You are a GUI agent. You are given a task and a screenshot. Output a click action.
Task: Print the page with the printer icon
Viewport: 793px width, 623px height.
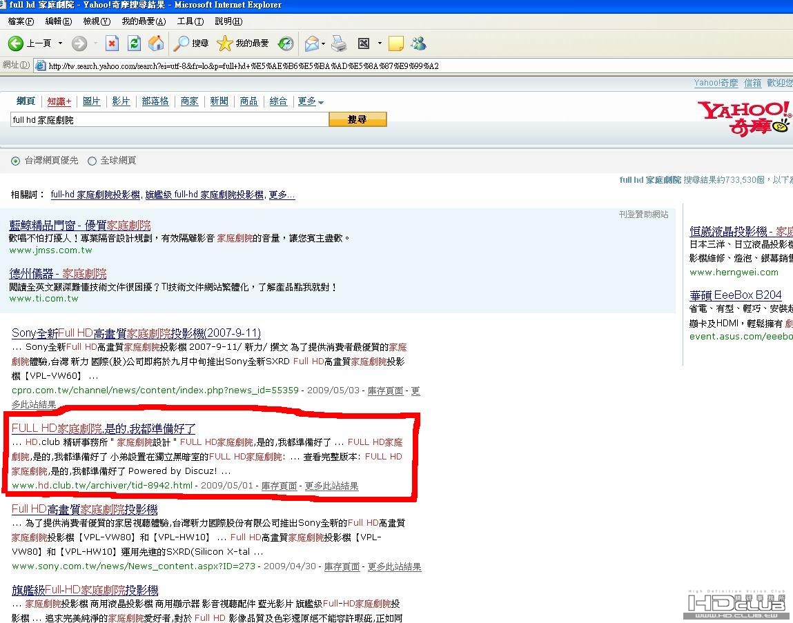pos(339,43)
